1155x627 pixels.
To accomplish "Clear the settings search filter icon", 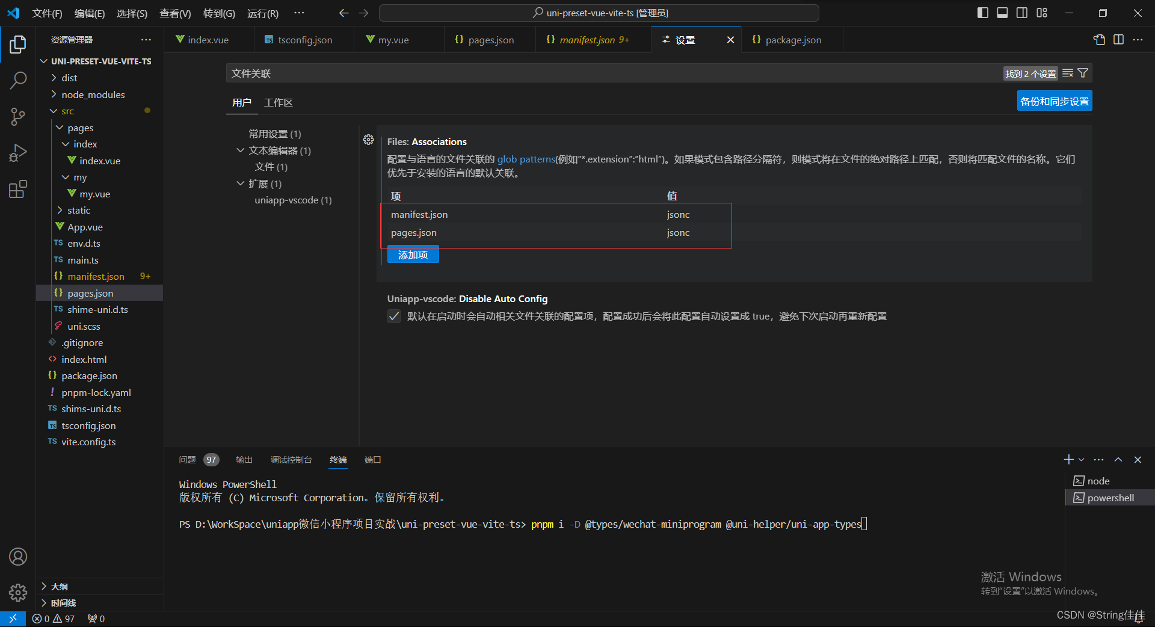I will [1069, 73].
